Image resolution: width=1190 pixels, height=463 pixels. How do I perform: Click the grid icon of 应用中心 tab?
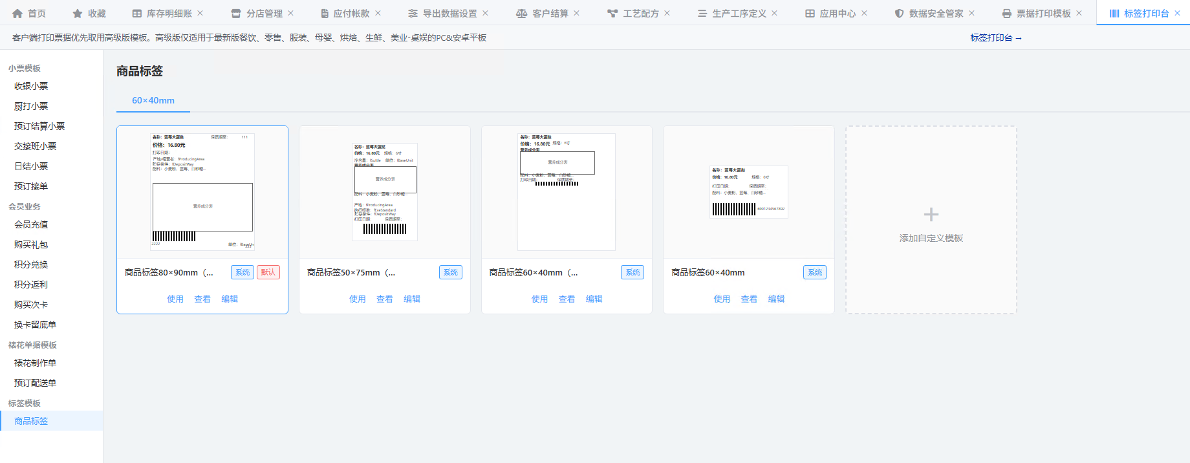click(x=810, y=13)
